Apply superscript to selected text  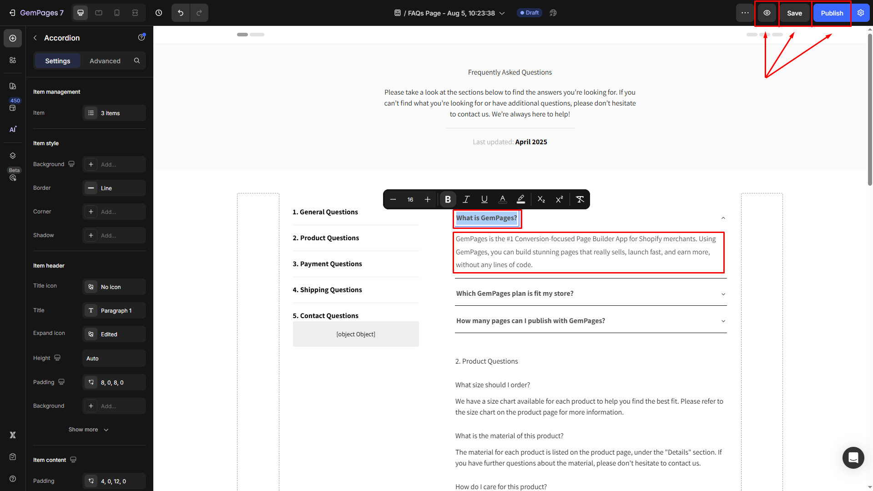coord(559,199)
